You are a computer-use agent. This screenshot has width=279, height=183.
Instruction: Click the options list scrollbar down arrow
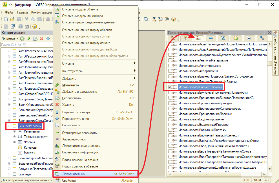click(x=269, y=169)
